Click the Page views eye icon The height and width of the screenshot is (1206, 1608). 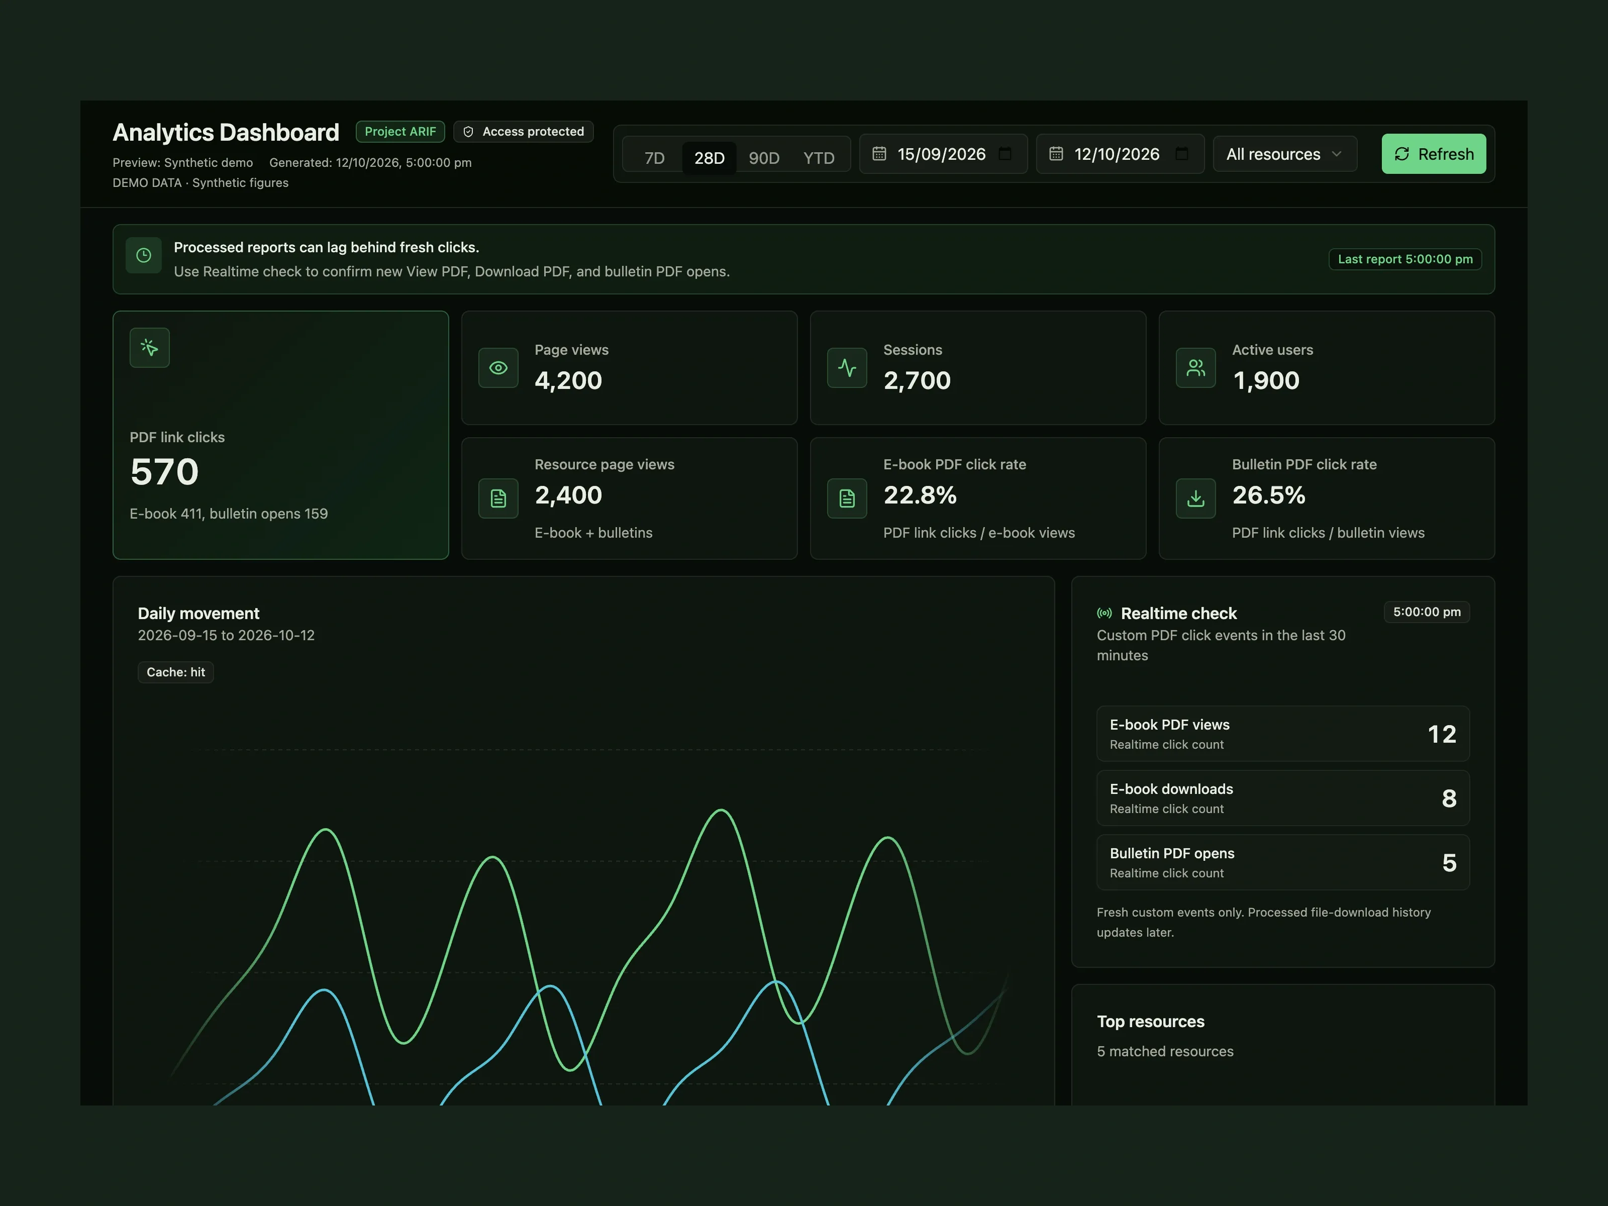(x=498, y=368)
